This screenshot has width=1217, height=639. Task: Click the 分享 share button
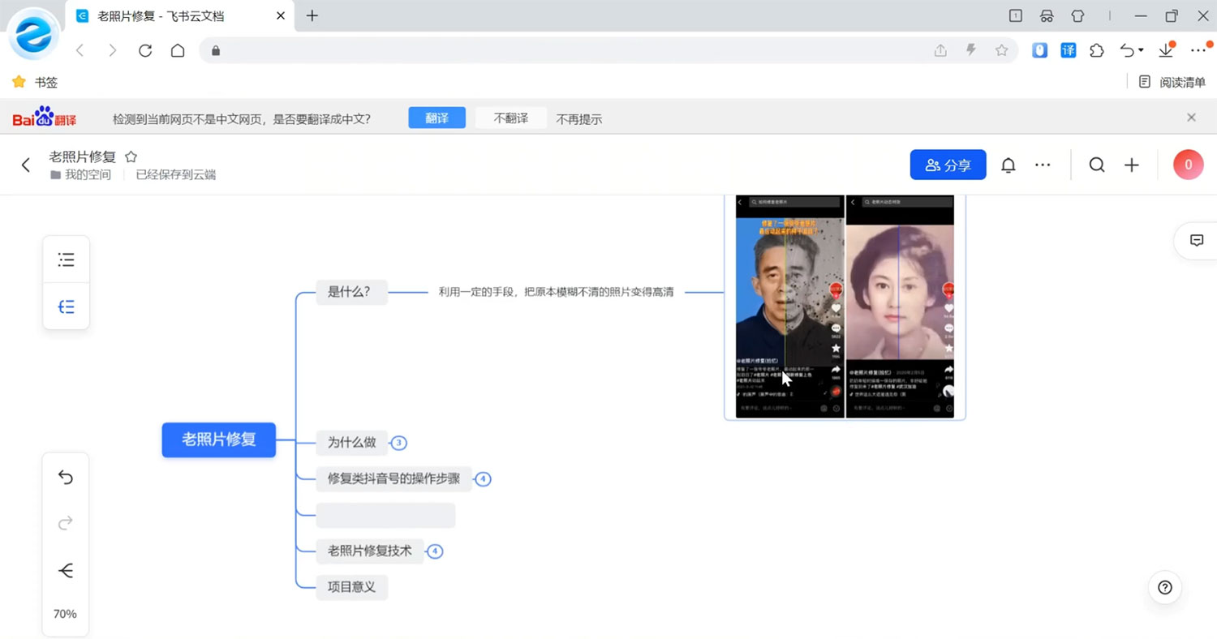948,165
